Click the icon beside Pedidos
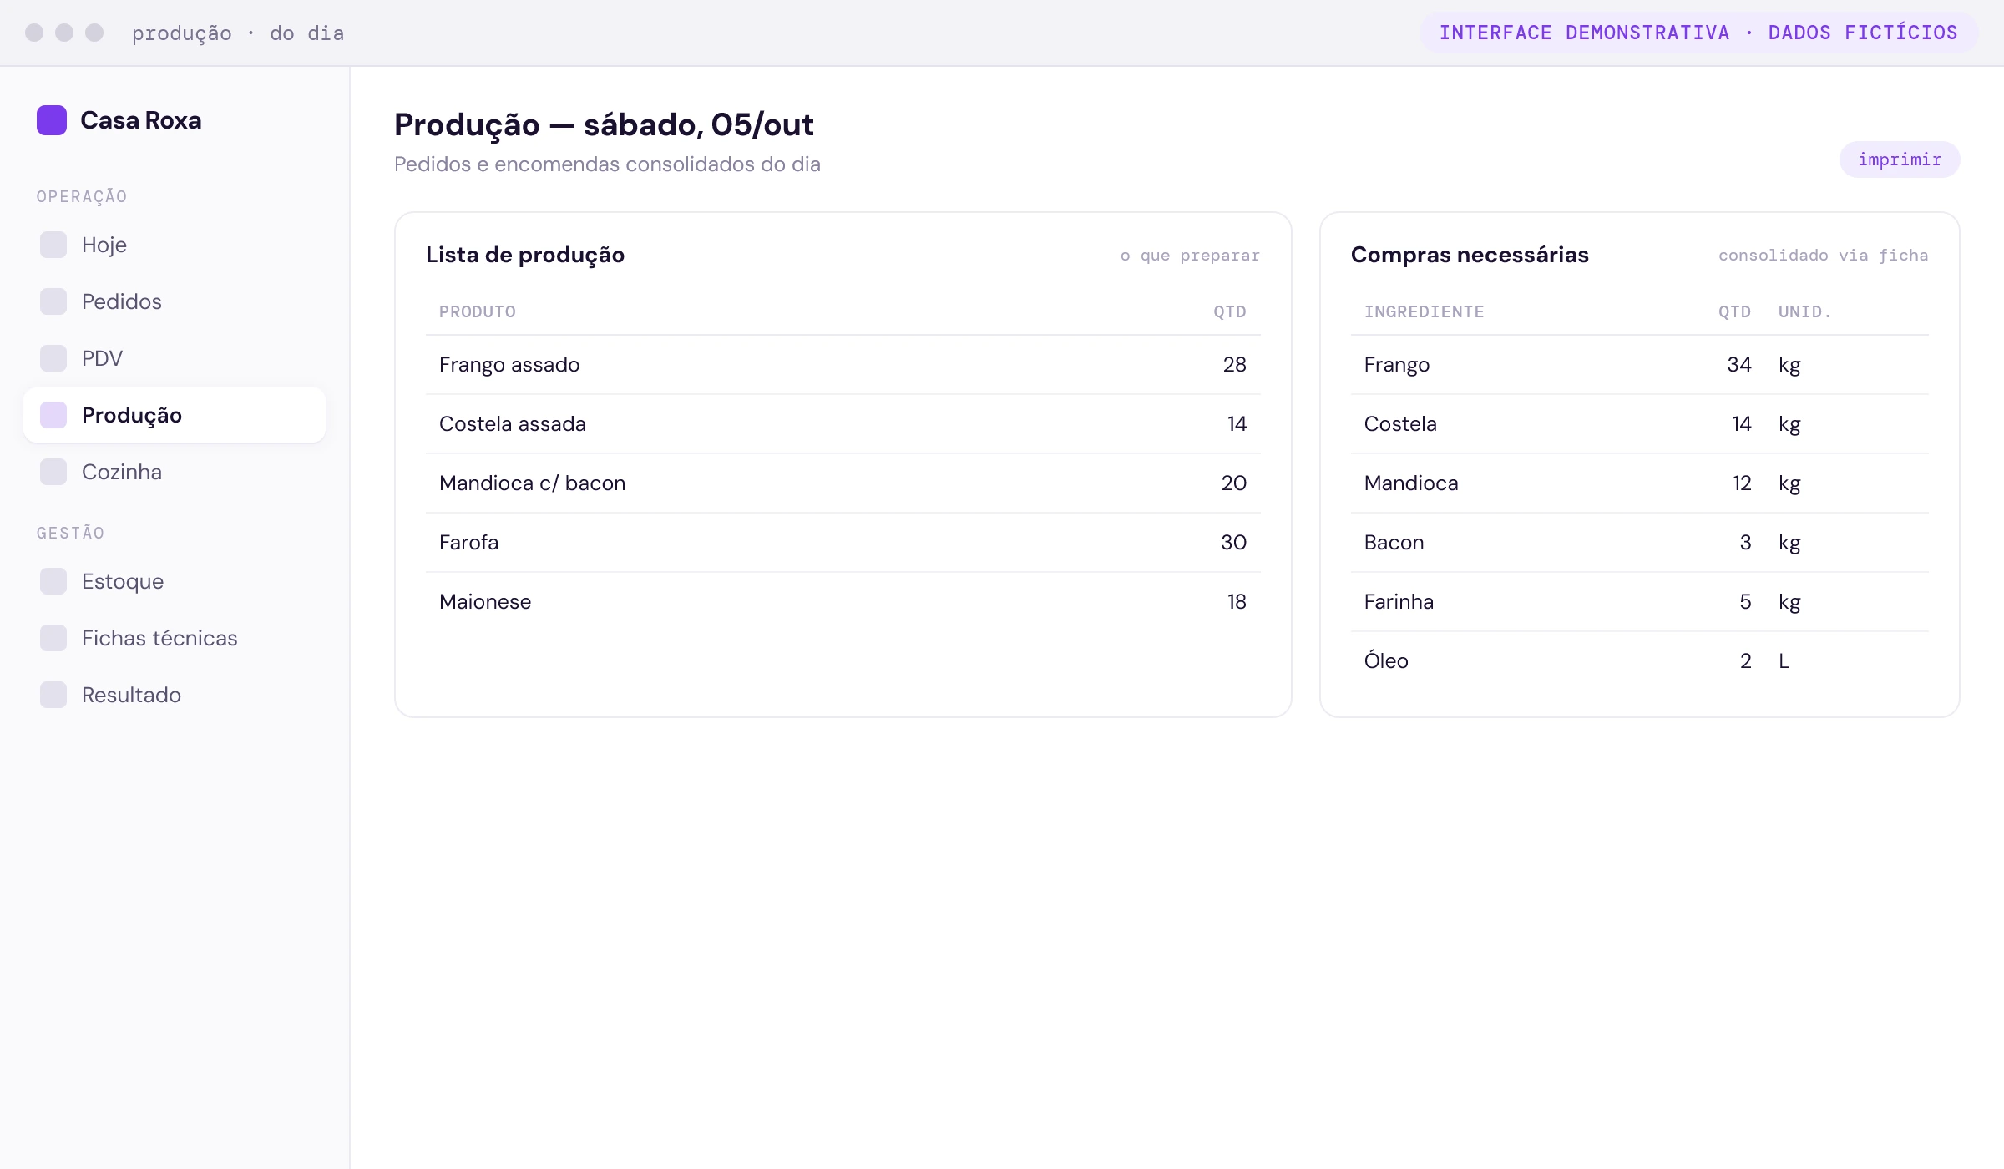This screenshot has height=1169, width=2004. (53, 301)
